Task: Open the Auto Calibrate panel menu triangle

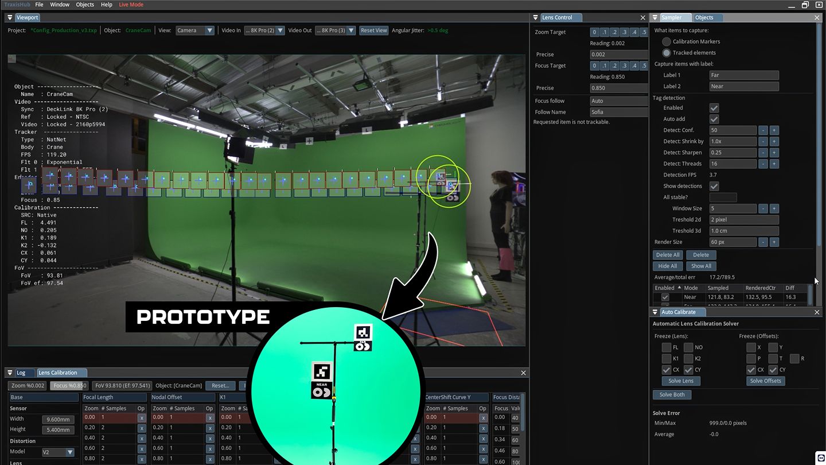Action: pyautogui.click(x=655, y=312)
